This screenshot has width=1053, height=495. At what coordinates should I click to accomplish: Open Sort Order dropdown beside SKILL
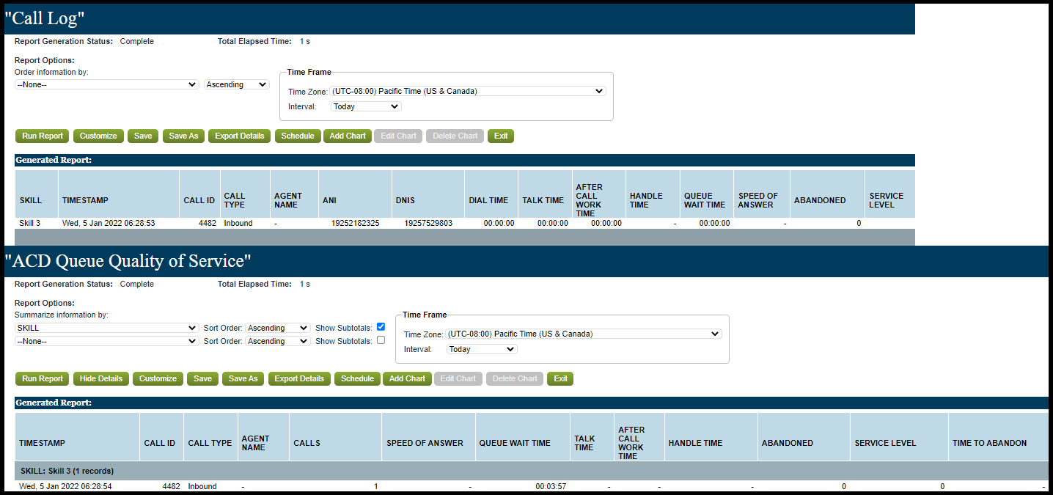pos(278,328)
